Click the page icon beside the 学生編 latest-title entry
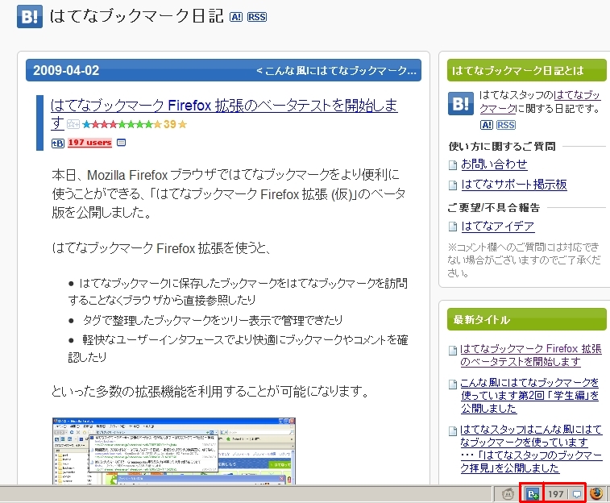This screenshot has width=610, height=503. pos(453,385)
